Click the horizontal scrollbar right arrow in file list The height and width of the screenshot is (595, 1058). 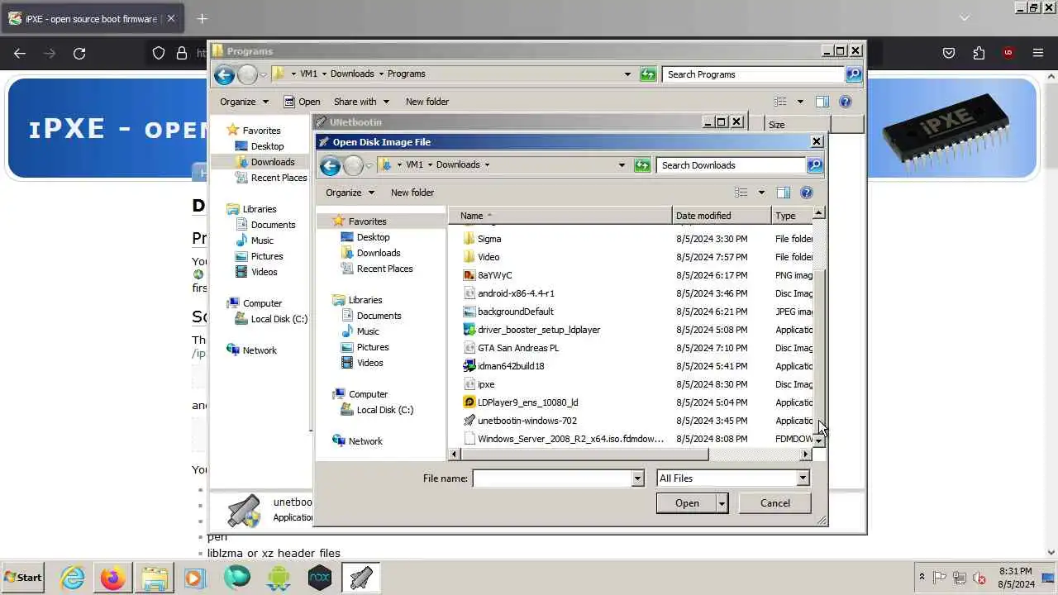pos(806,455)
